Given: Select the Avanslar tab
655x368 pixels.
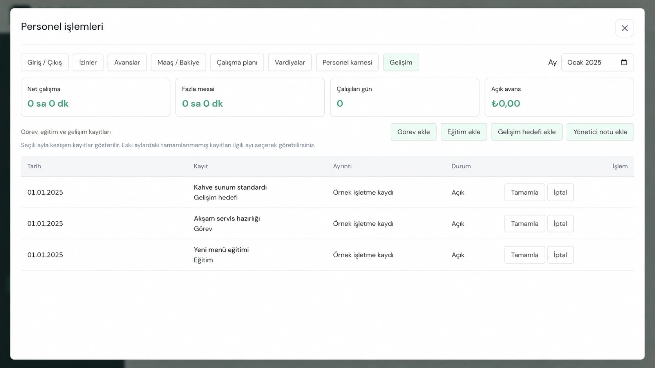Looking at the screenshot, I should [127, 62].
